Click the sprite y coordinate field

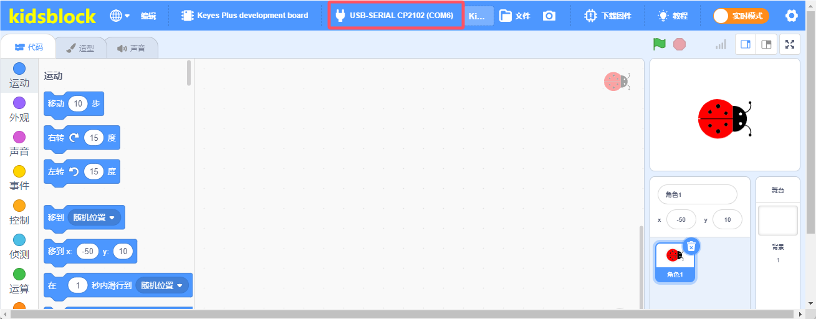727,219
